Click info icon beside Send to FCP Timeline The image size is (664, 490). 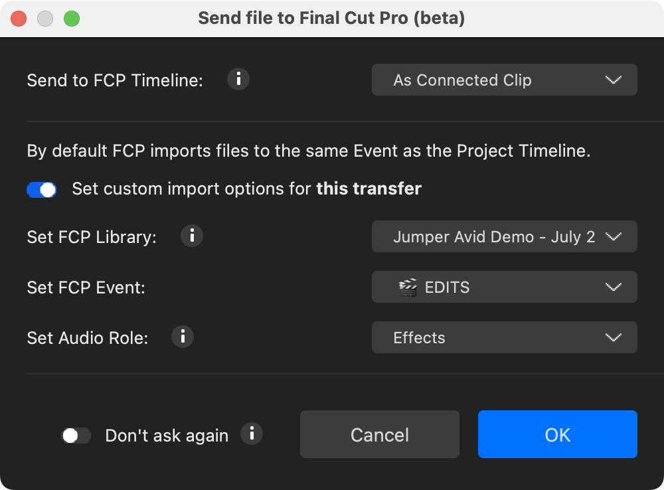pyautogui.click(x=238, y=80)
